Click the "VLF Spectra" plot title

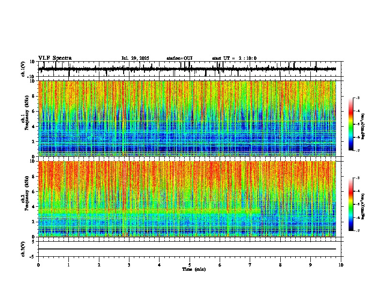pos(55,58)
